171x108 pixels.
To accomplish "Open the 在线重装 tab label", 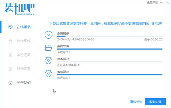I will click(x=24, y=27).
